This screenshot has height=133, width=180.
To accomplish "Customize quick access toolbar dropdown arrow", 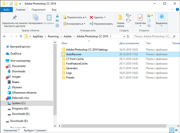I will (x=20, y=4).
